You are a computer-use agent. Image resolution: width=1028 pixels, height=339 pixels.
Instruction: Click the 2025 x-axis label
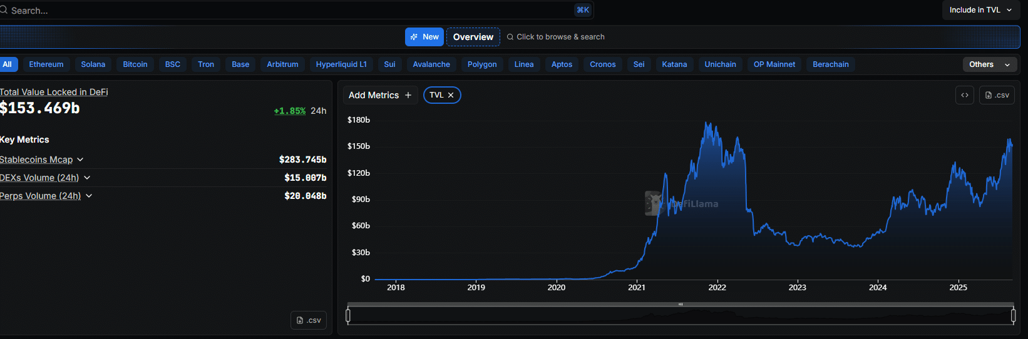(x=958, y=288)
